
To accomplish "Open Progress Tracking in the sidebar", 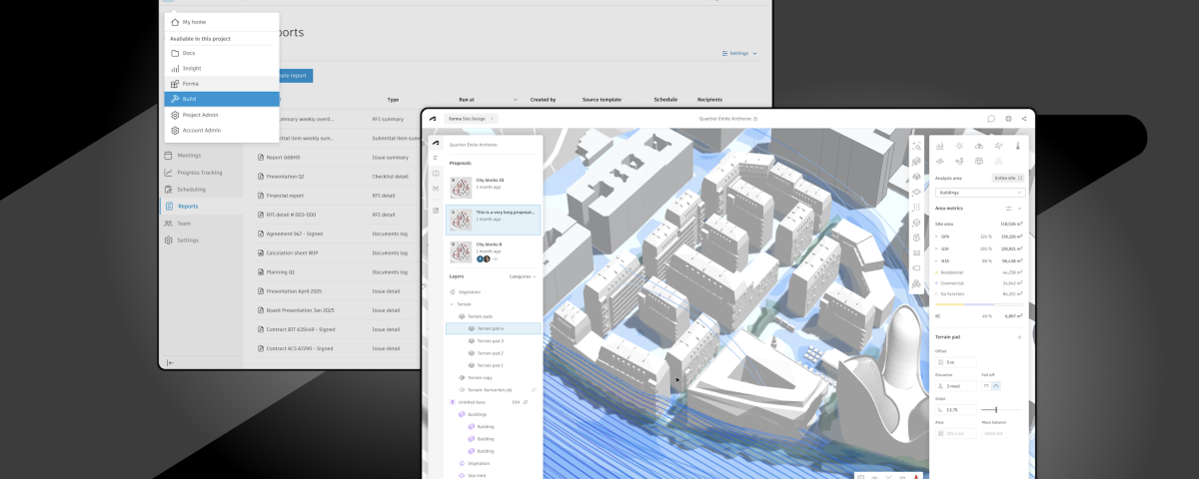I will click(x=200, y=173).
